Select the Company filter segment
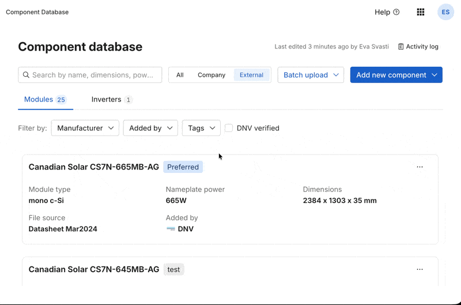Image resolution: width=461 pixels, height=305 pixels. point(211,75)
